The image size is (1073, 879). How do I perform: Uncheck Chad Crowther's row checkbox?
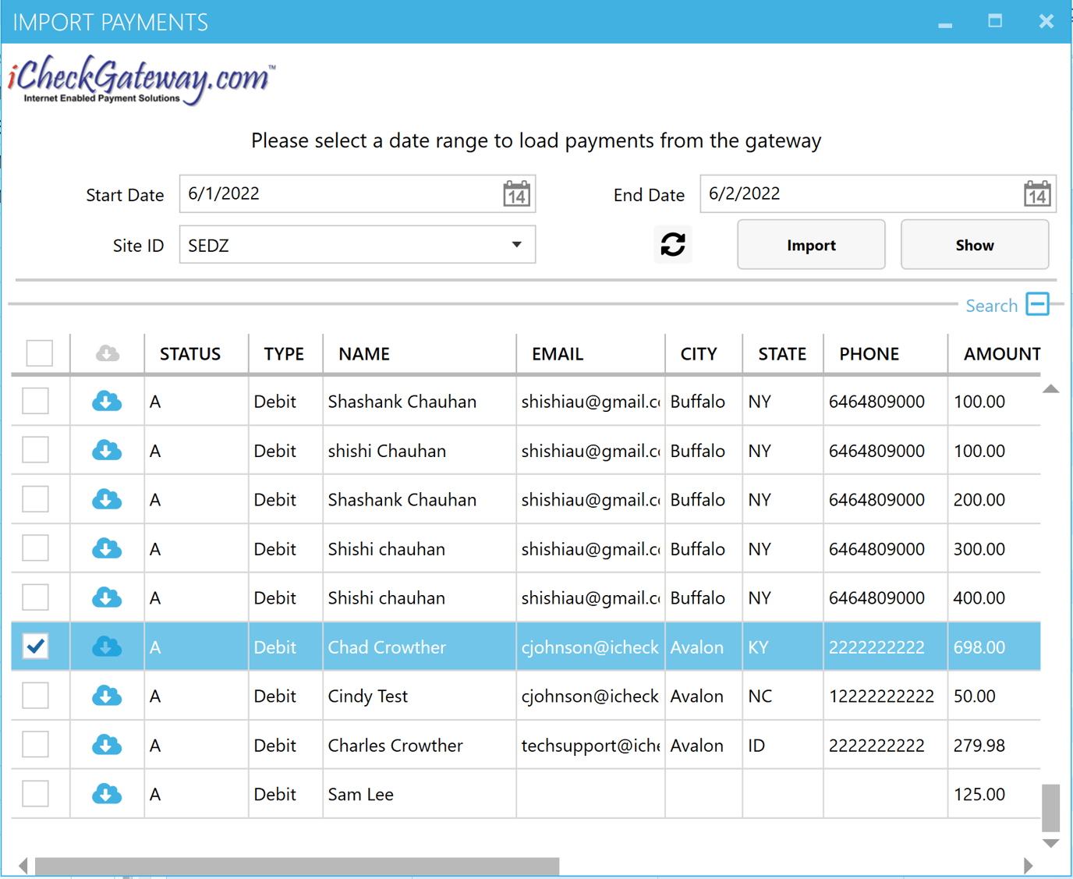tap(35, 647)
